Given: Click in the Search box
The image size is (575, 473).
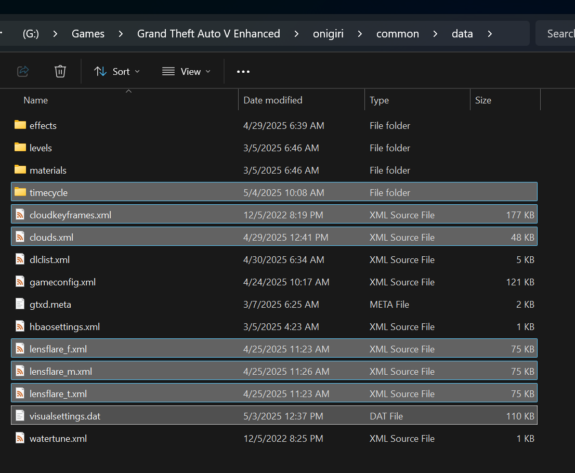Looking at the screenshot, I should coord(555,34).
